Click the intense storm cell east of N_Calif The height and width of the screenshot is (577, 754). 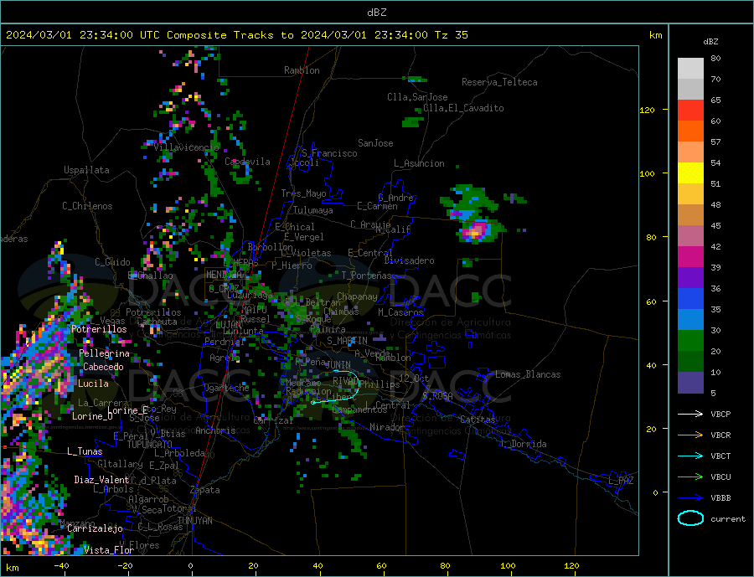click(x=475, y=231)
